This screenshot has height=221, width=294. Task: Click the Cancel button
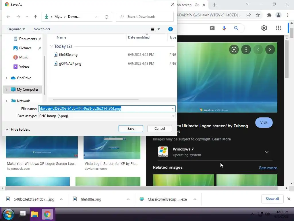[160, 129]
